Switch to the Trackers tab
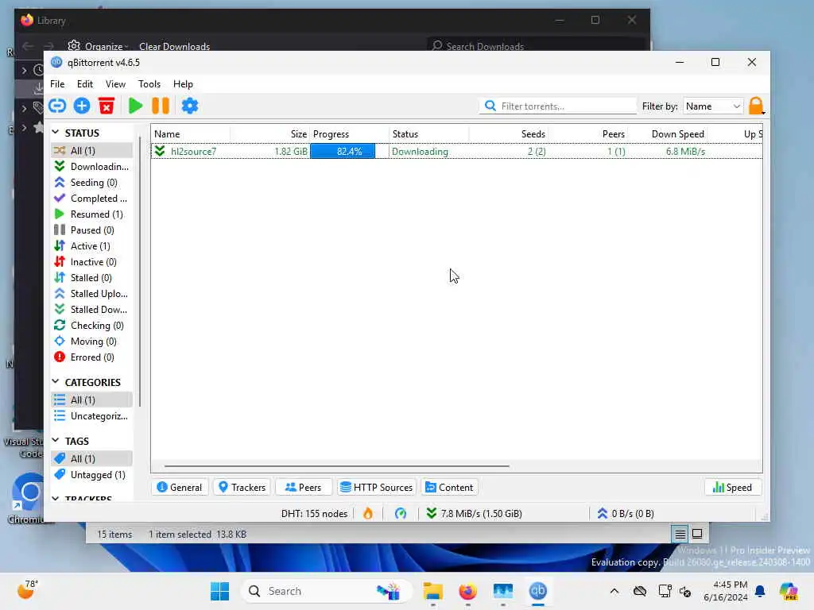This screenshot has height=610, width=814. [x=242, y=488]
